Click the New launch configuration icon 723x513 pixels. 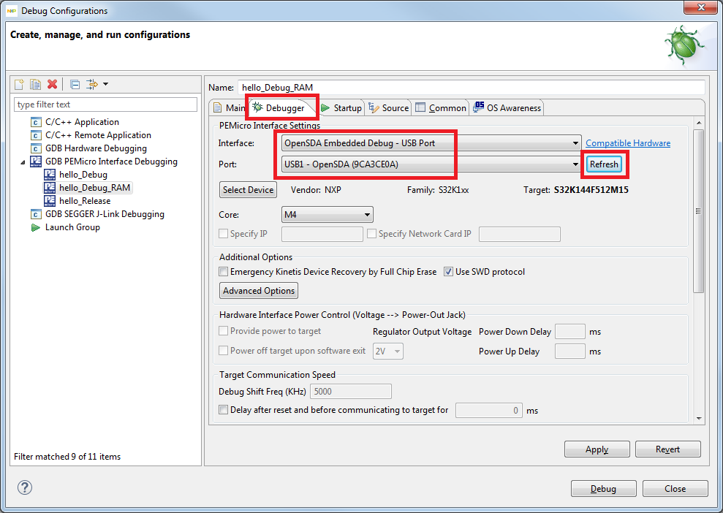(19, 84)
